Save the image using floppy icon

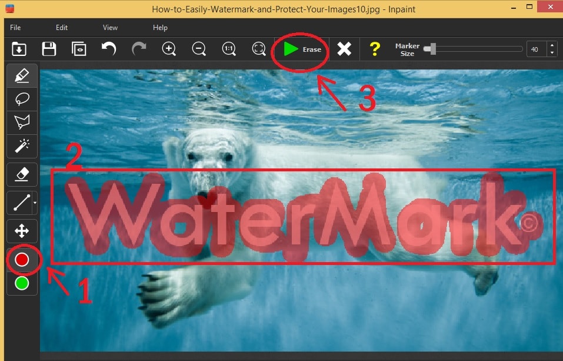[49, 49]
